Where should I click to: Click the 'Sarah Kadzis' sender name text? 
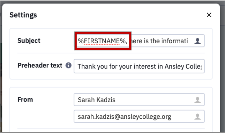tap(97, 100)
